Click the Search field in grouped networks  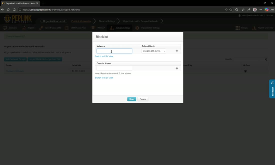coord(249,59)
